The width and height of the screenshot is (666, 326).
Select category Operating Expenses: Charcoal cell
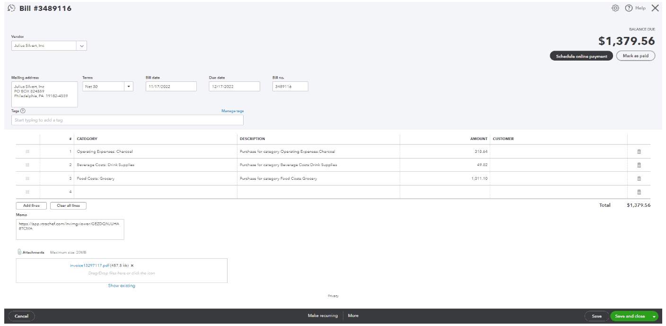156,151
